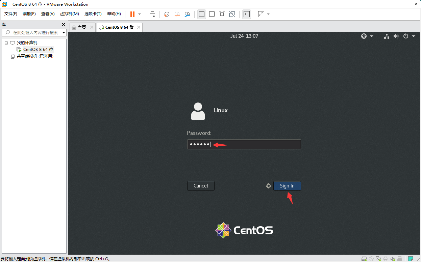Image resolution: width=421 pixels, height=262 pixels.
Task: Cancel the login with Cancel button
Action: pos(201,186)
